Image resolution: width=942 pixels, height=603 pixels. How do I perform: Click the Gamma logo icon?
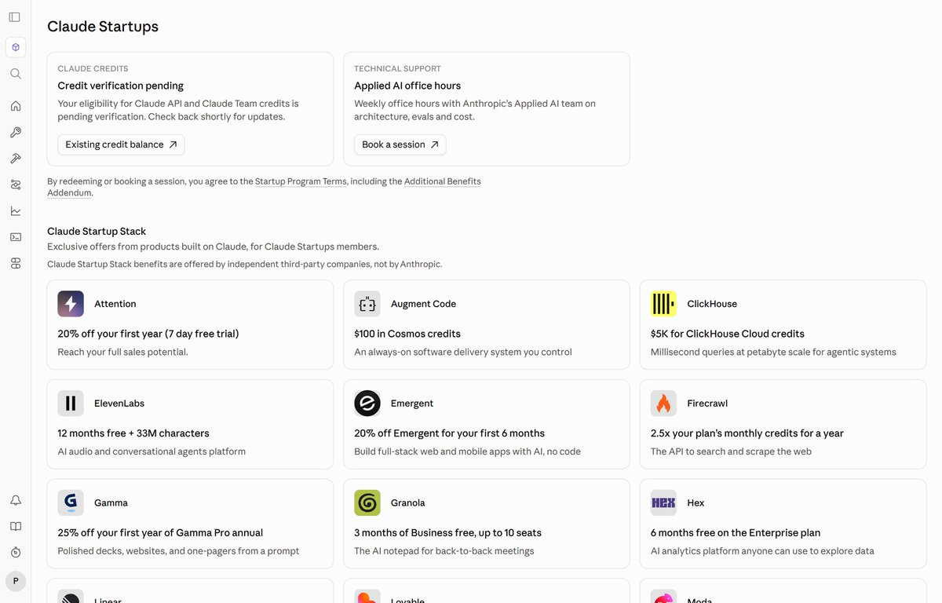click(x=71, y=502)
